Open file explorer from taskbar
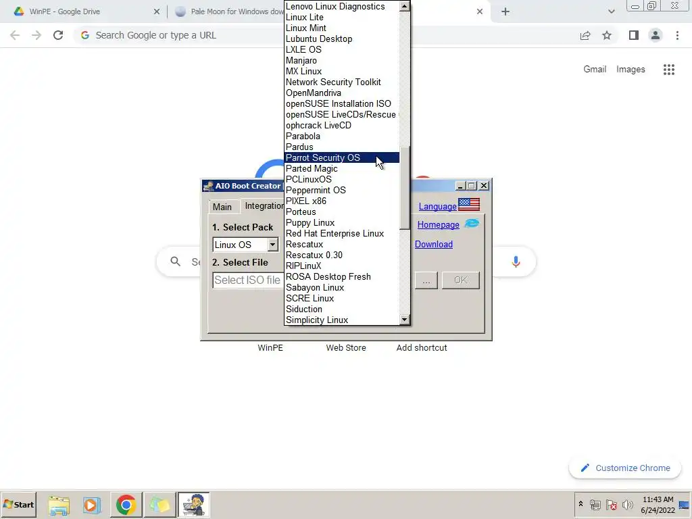 (x=59, y=504)
